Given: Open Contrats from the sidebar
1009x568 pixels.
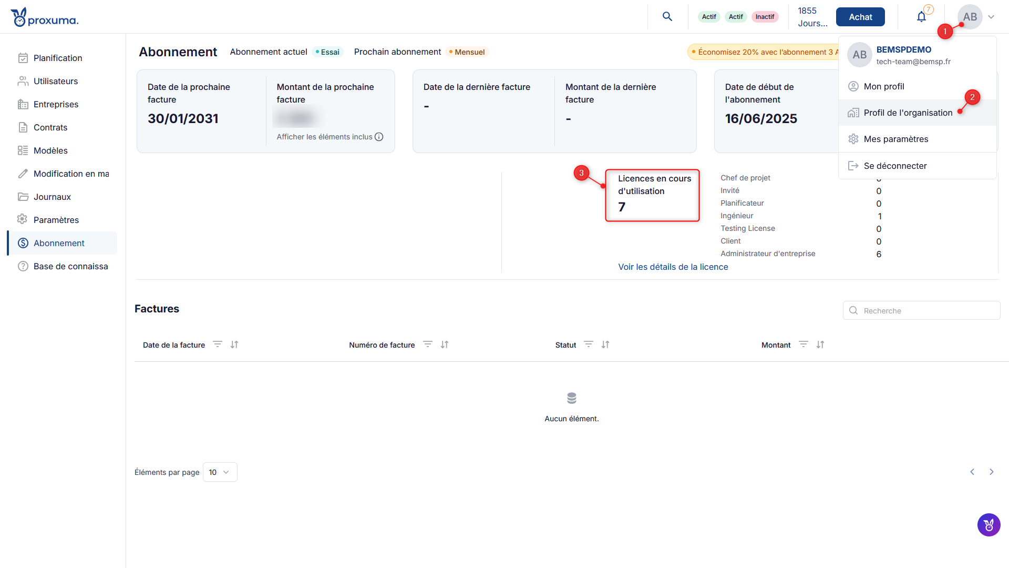Looking at the screenshot, I should click(50, 127).
